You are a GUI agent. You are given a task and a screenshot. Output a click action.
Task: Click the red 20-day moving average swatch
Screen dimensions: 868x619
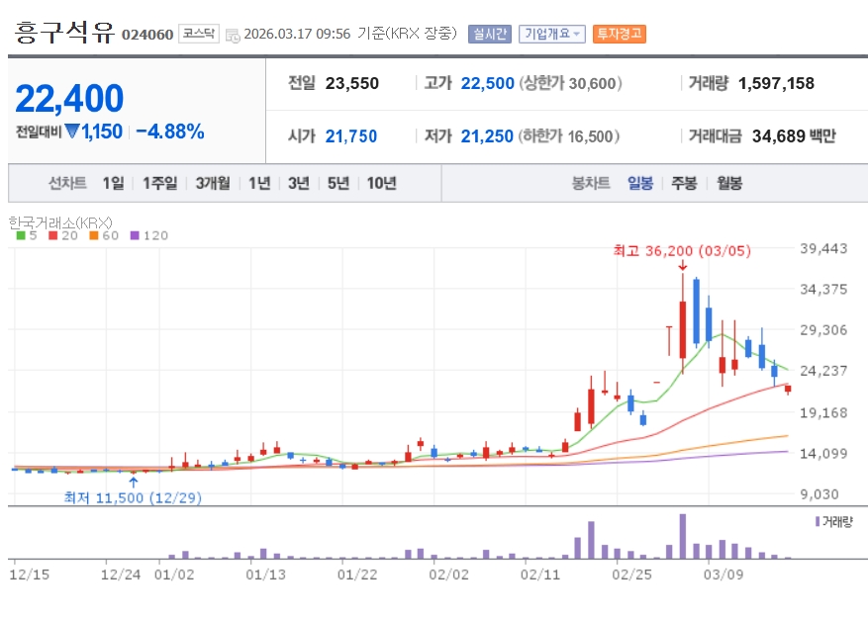tap(53, 235)
